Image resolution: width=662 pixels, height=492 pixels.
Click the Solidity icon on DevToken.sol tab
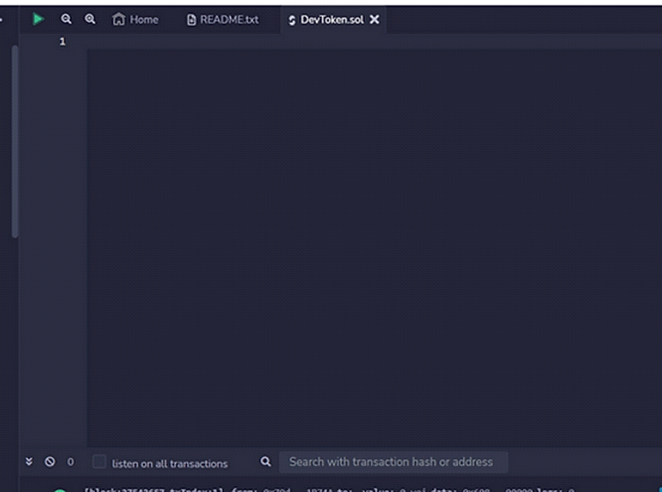(x=292, y=20)
